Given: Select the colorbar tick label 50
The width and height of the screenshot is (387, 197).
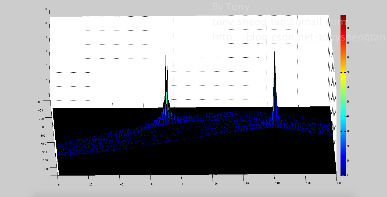Looking at the screenshot, I should (349, 102).
